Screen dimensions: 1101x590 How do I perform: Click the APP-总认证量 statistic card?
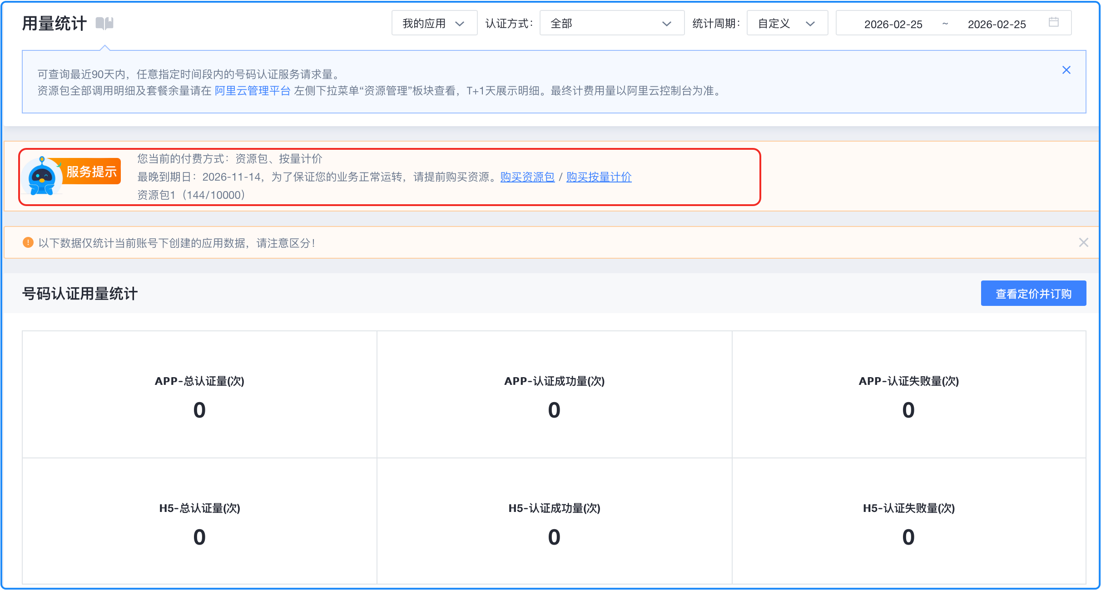(x=199, y=394)
